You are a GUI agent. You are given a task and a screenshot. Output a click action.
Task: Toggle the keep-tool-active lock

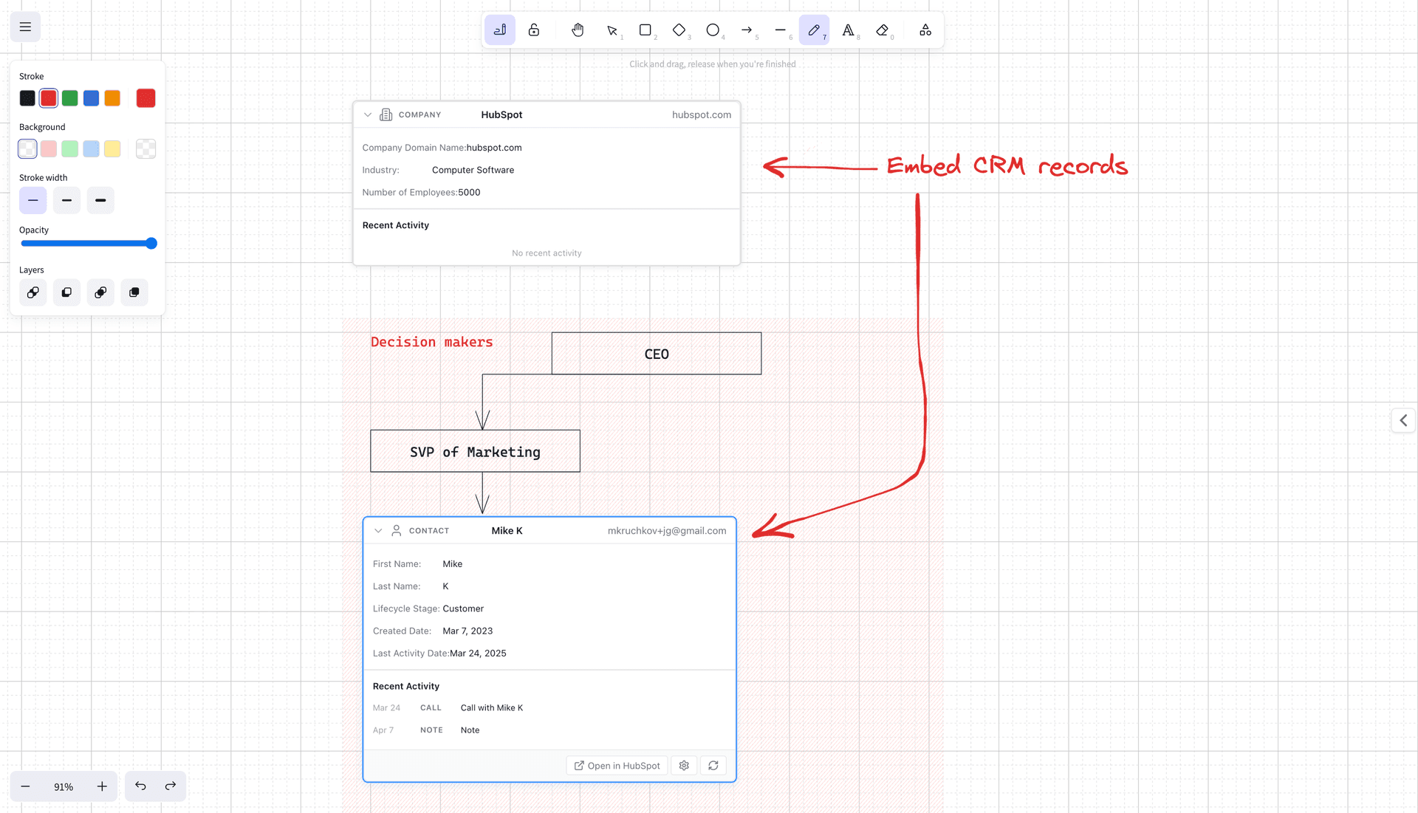[x=534, y=30]
